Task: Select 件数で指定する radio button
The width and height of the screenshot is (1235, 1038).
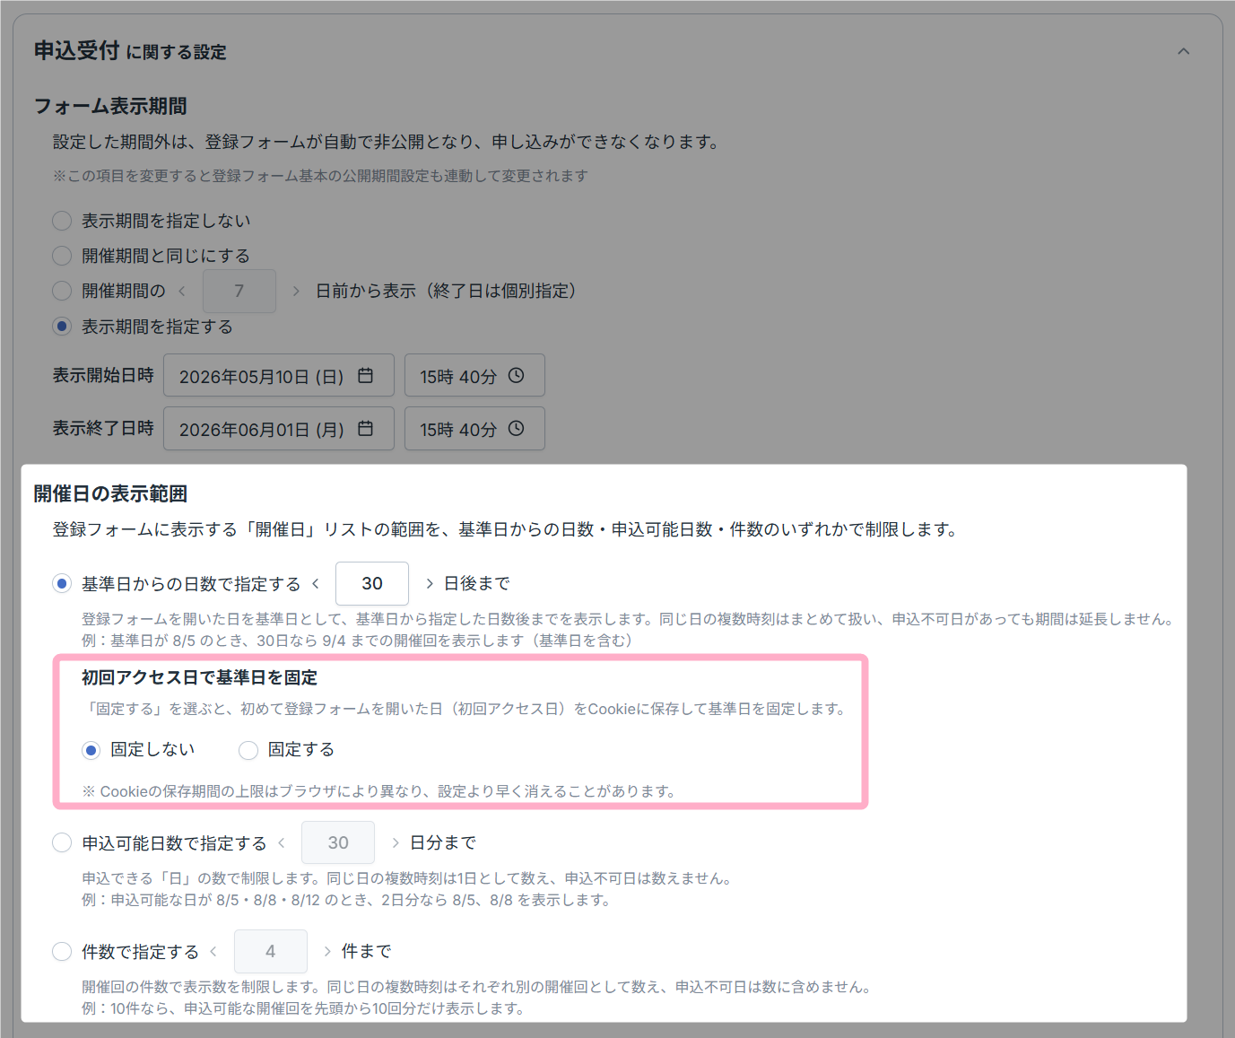Action: (62, 951)
